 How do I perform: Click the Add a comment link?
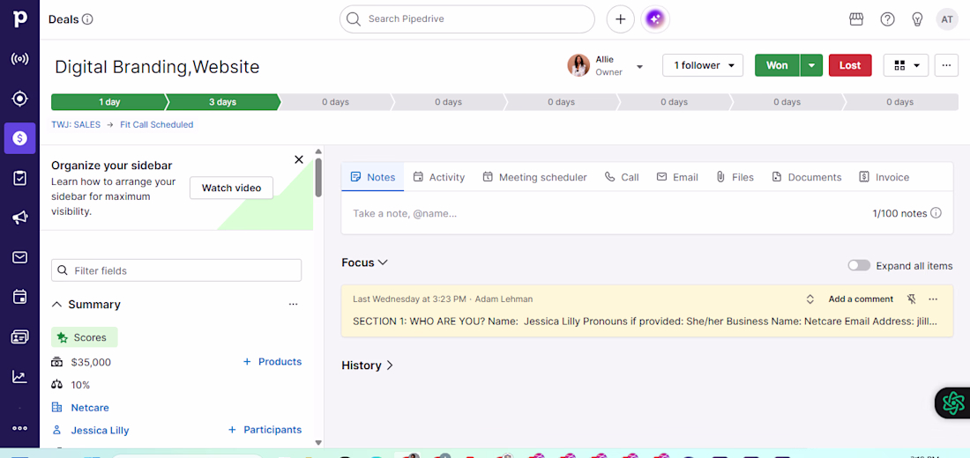coord(861,299)
